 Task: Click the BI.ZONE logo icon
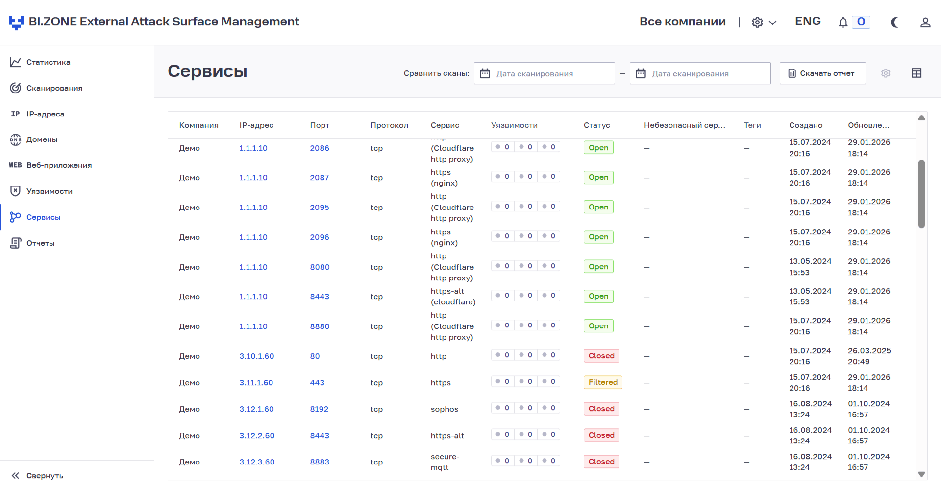16,22
